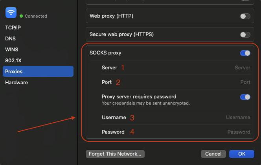
Task: Click the green Connected status dot
Action: 21,16
